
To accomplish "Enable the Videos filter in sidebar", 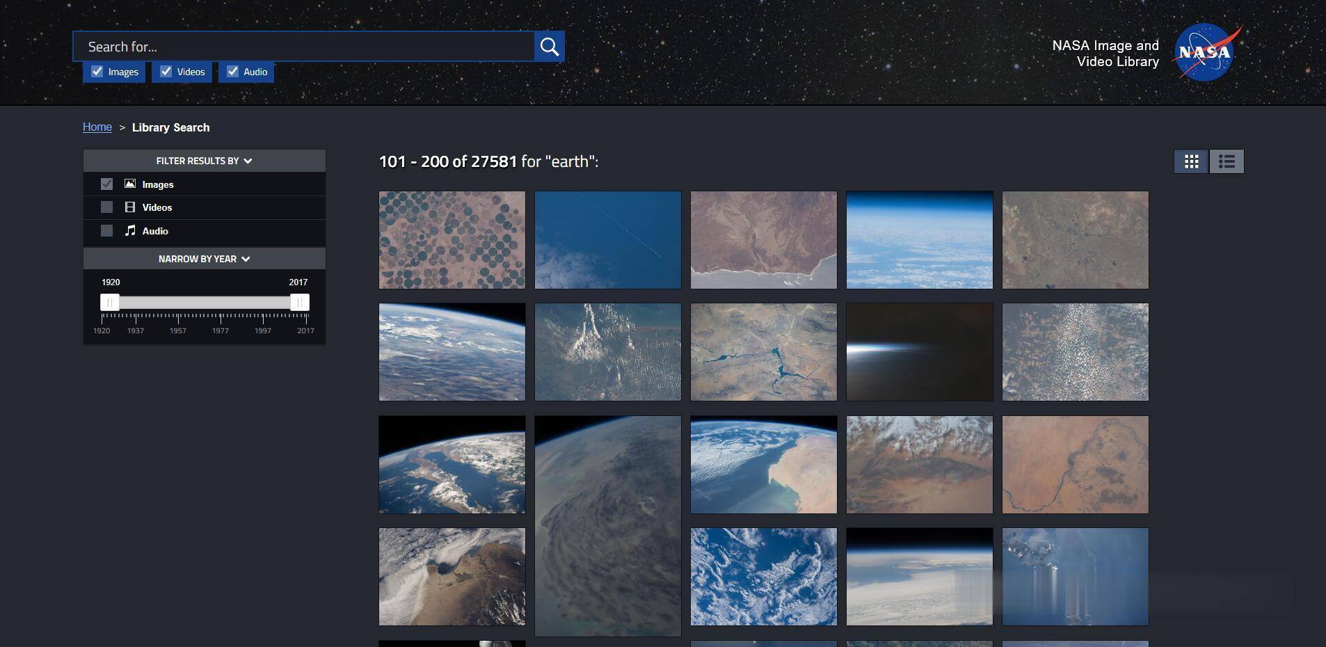I will pyautogui.click(x=106, y=207).
